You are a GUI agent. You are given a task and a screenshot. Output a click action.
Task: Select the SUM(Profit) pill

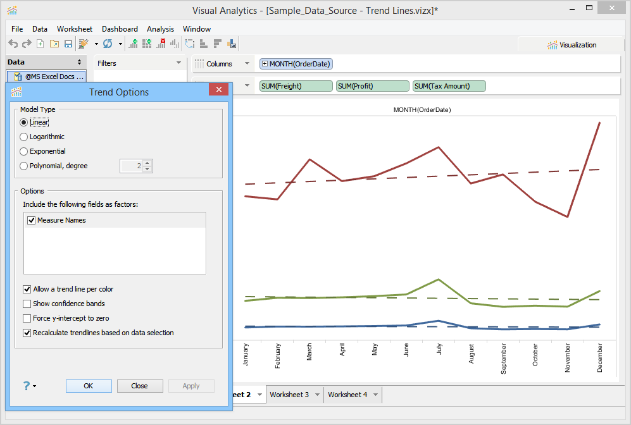[373, 86]
